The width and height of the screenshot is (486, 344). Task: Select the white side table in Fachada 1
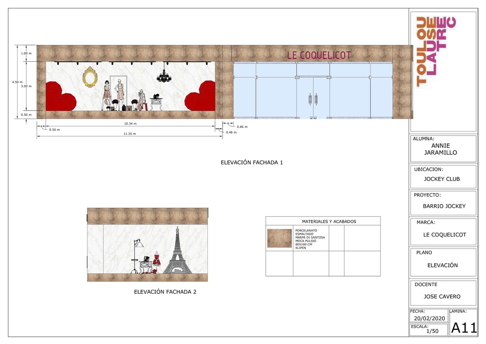(157, 104)
